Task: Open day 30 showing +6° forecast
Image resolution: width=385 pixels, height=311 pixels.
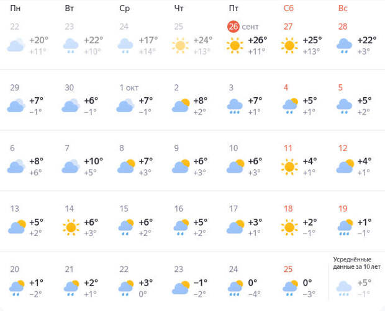Action: click(x=82, y=100)
